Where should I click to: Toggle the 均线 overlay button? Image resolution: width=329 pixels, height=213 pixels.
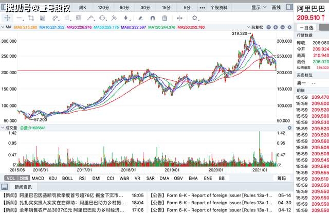[24, 179]
